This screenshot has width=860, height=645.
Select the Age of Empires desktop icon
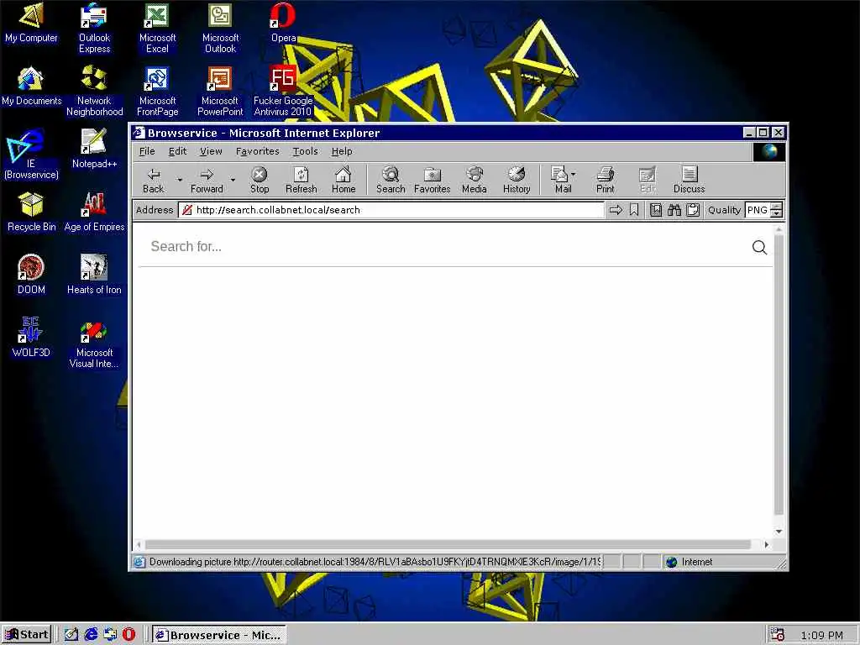94,212
